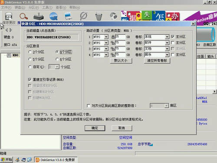Image resolution: width=217 pixels, height=163 pixels.
Task: Click the magnifier search partition icon
Action: 23,17
